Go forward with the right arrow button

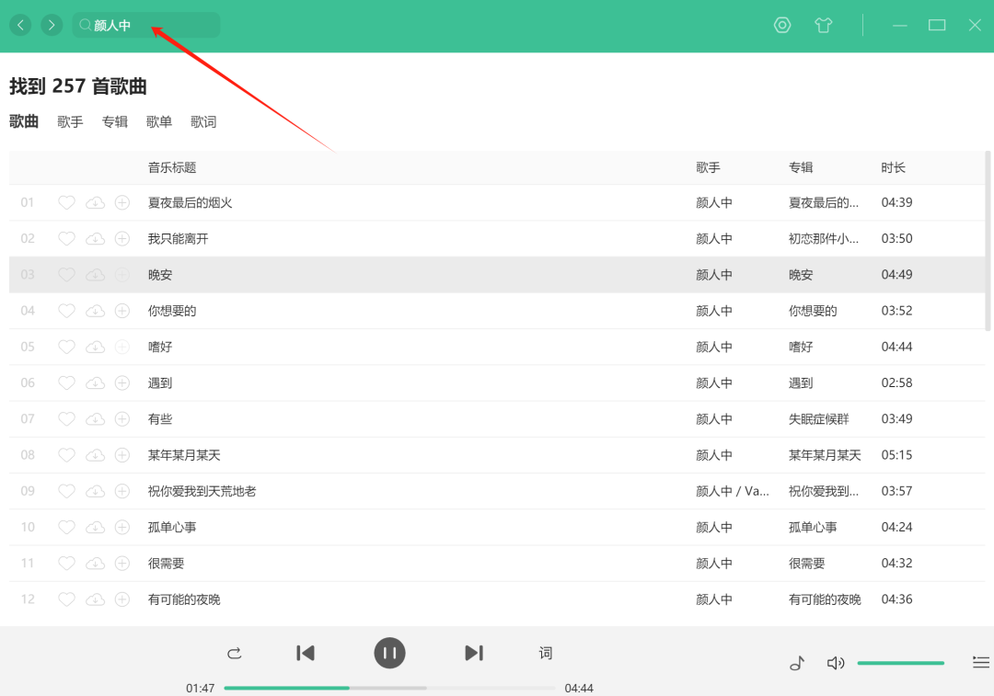click(52, 25)
